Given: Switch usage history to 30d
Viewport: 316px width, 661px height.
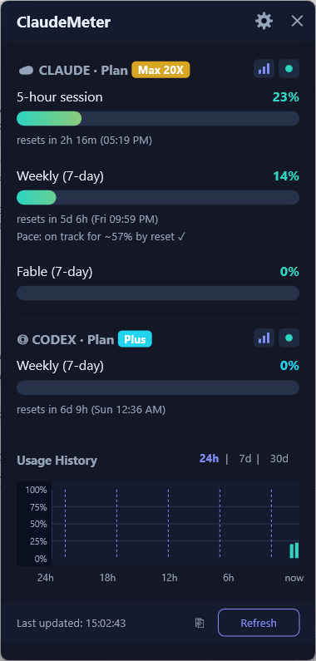Looking at the screenshot, I should tap(279, 459).
